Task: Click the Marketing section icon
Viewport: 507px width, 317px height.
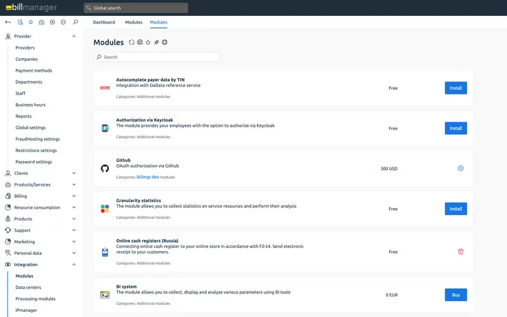Action: coord(8,242)
